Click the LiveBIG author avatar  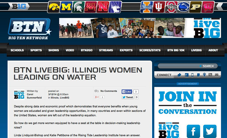tap(19, 95)
